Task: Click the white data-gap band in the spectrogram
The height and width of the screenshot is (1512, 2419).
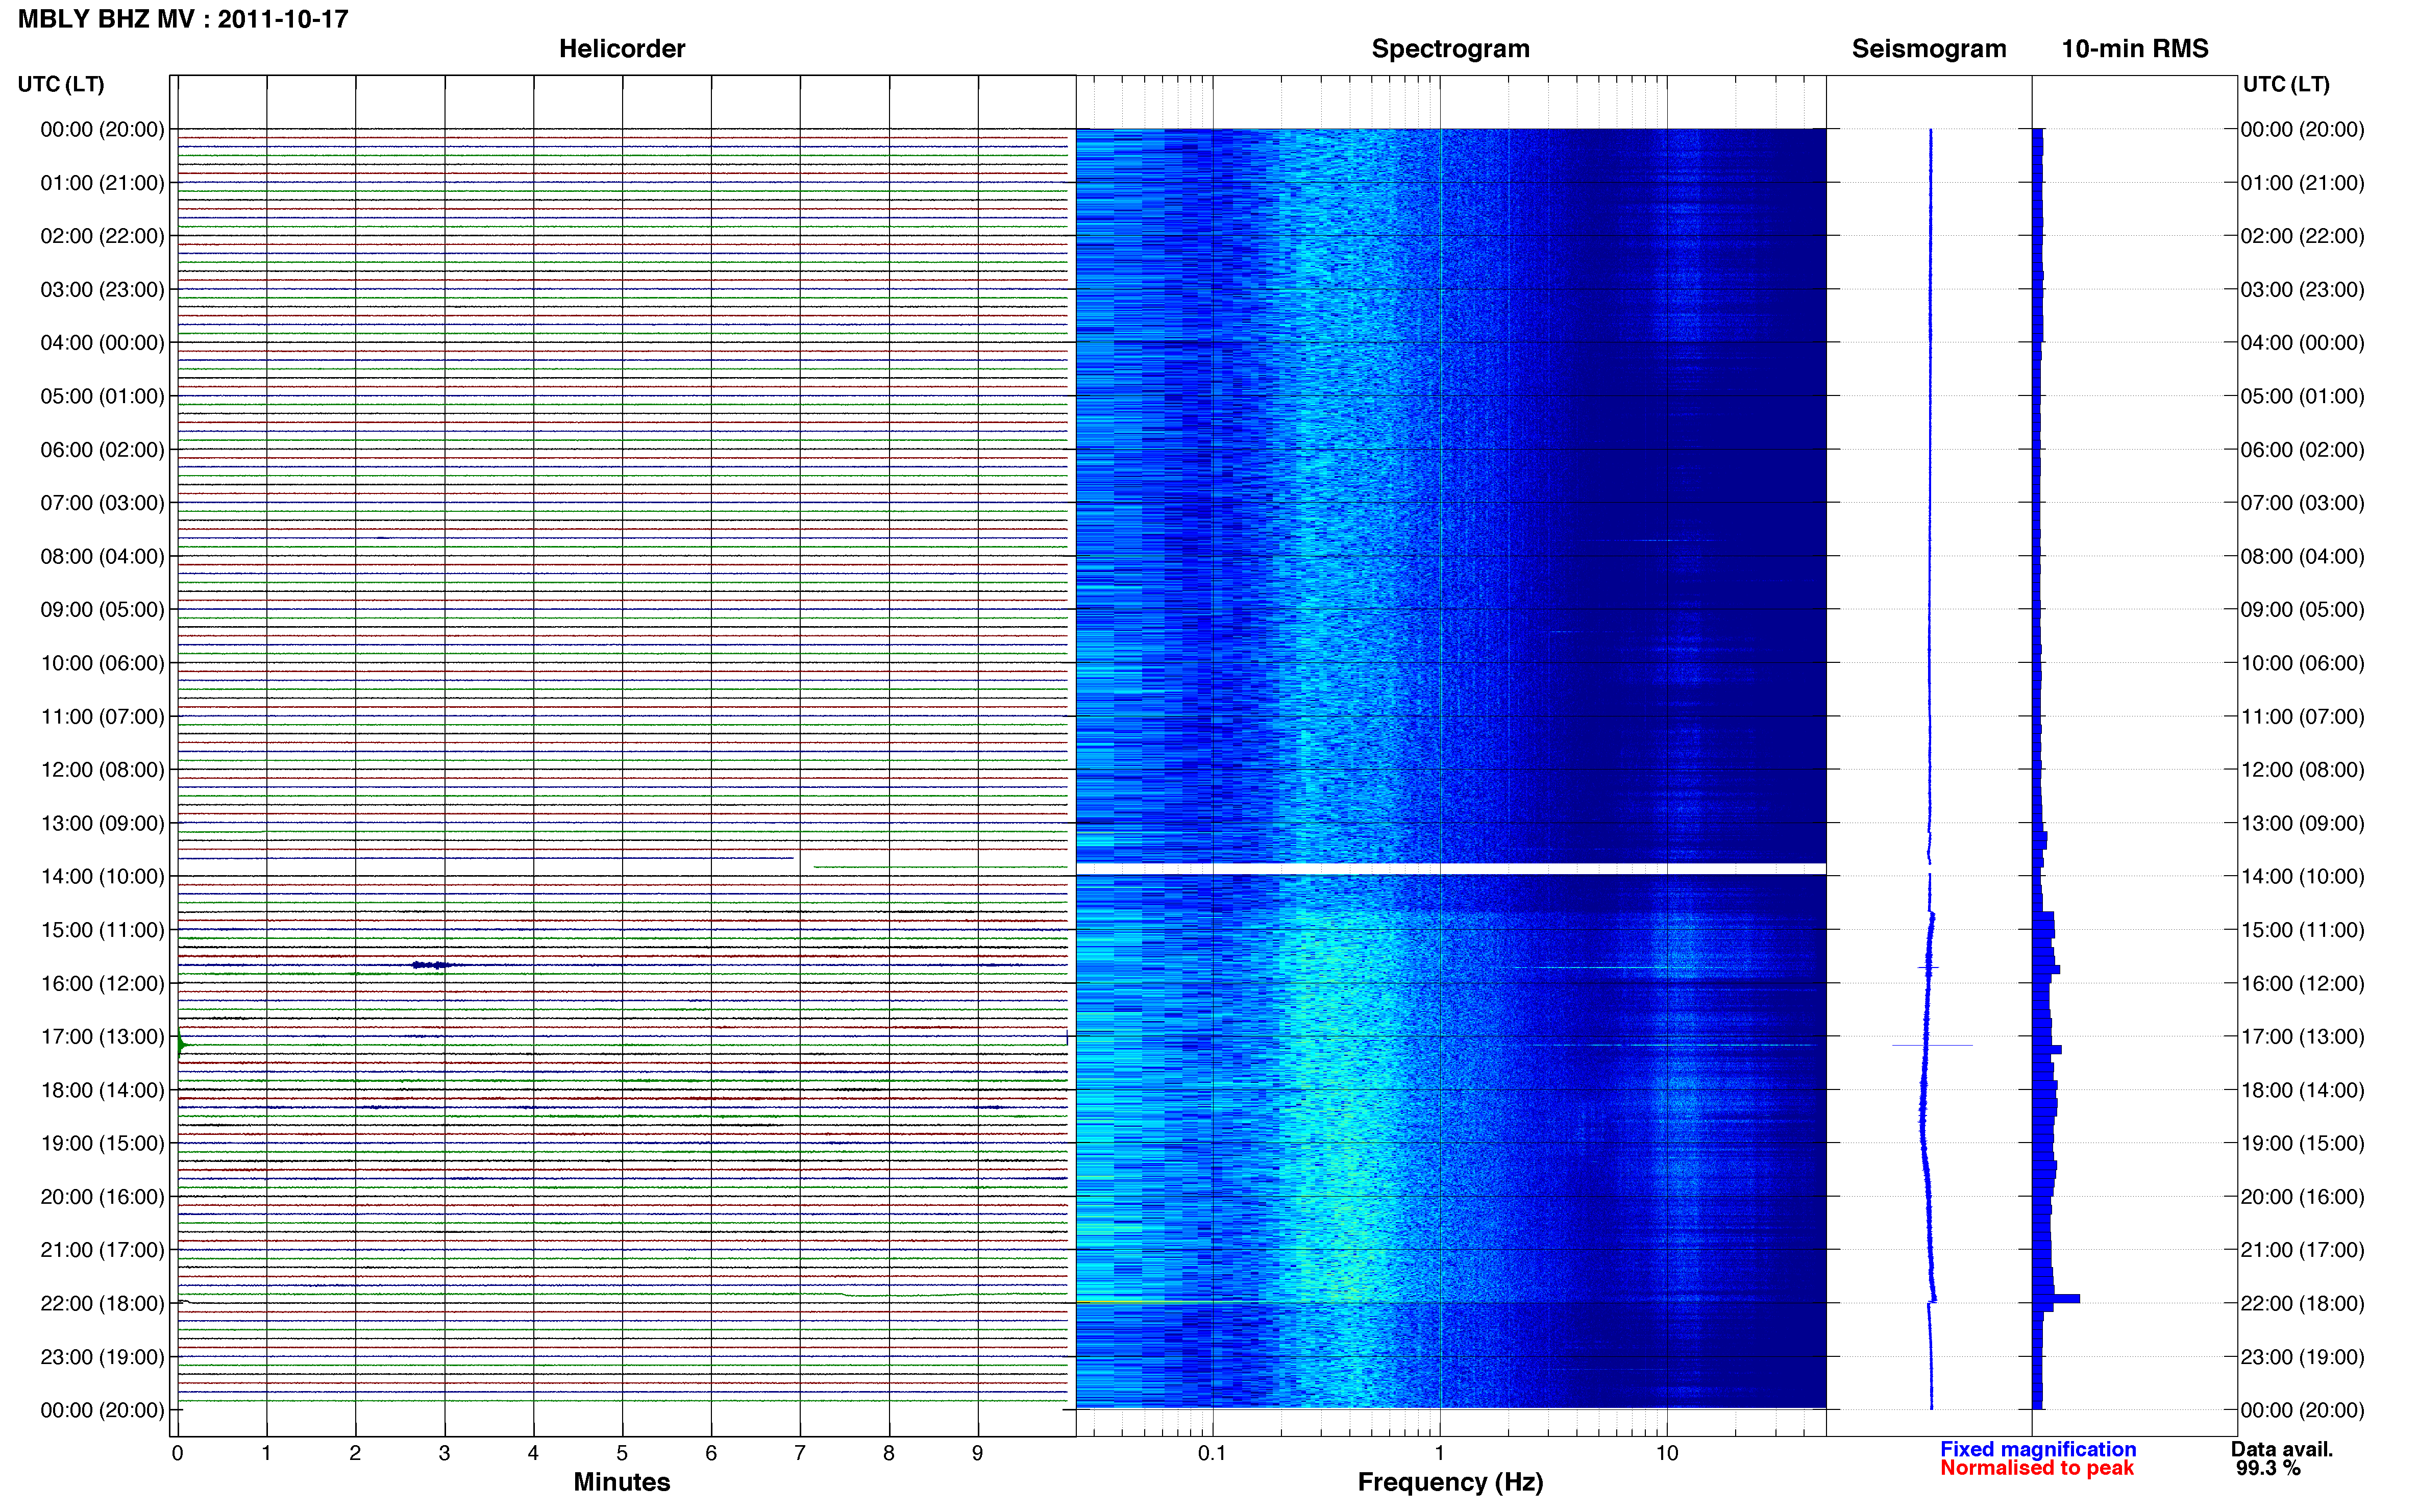Action: [x=1451, y=869]
